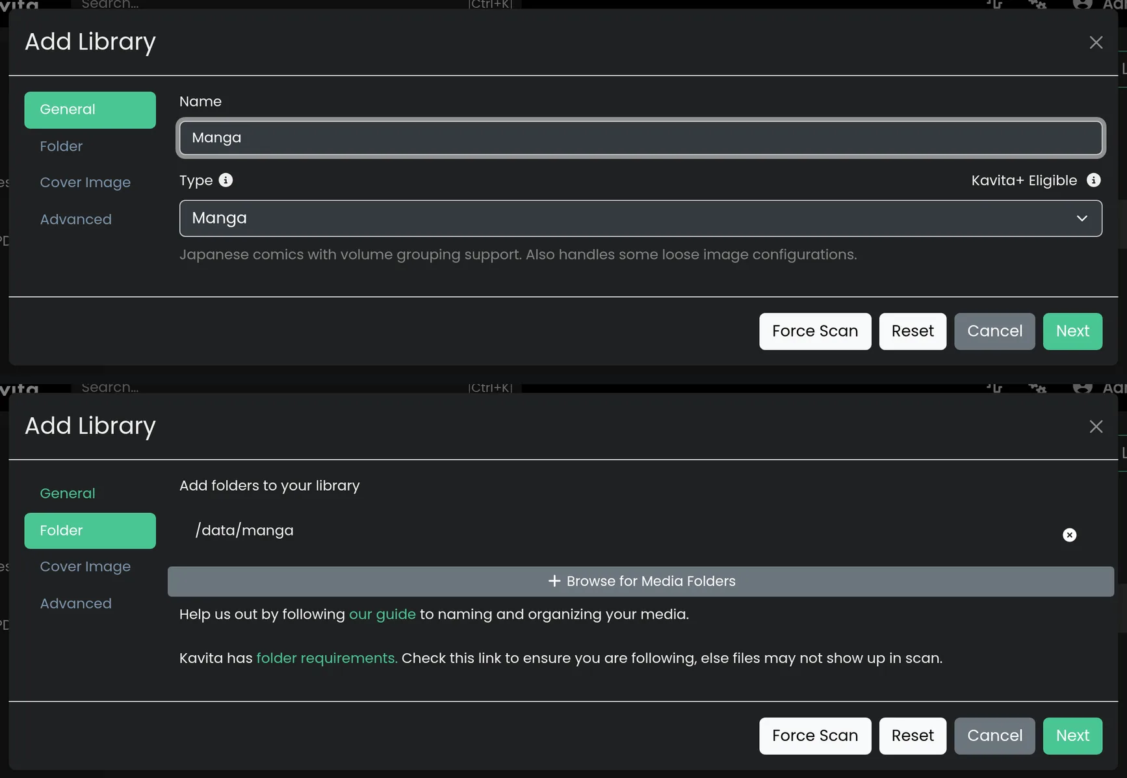Click Next in top dialog
The image size is (1127, 778).
pyautogui.click(x=1072, y=331)
